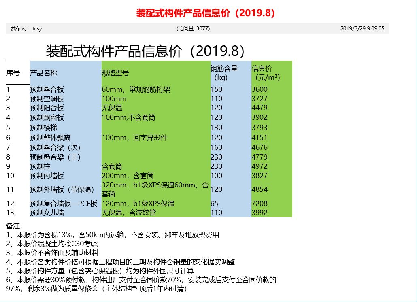Click the publisher name tcsy
Screen dimensions: 417x302
pos(37,28)
